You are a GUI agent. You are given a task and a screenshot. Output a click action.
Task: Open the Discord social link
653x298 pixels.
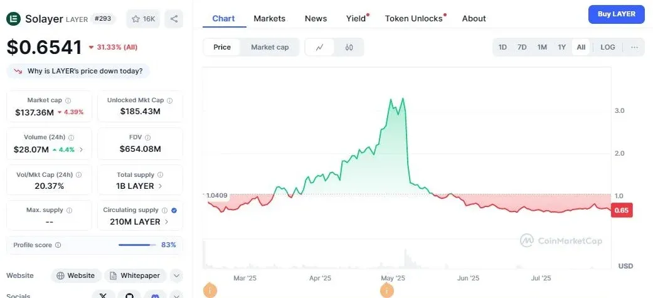click(155, 295)
